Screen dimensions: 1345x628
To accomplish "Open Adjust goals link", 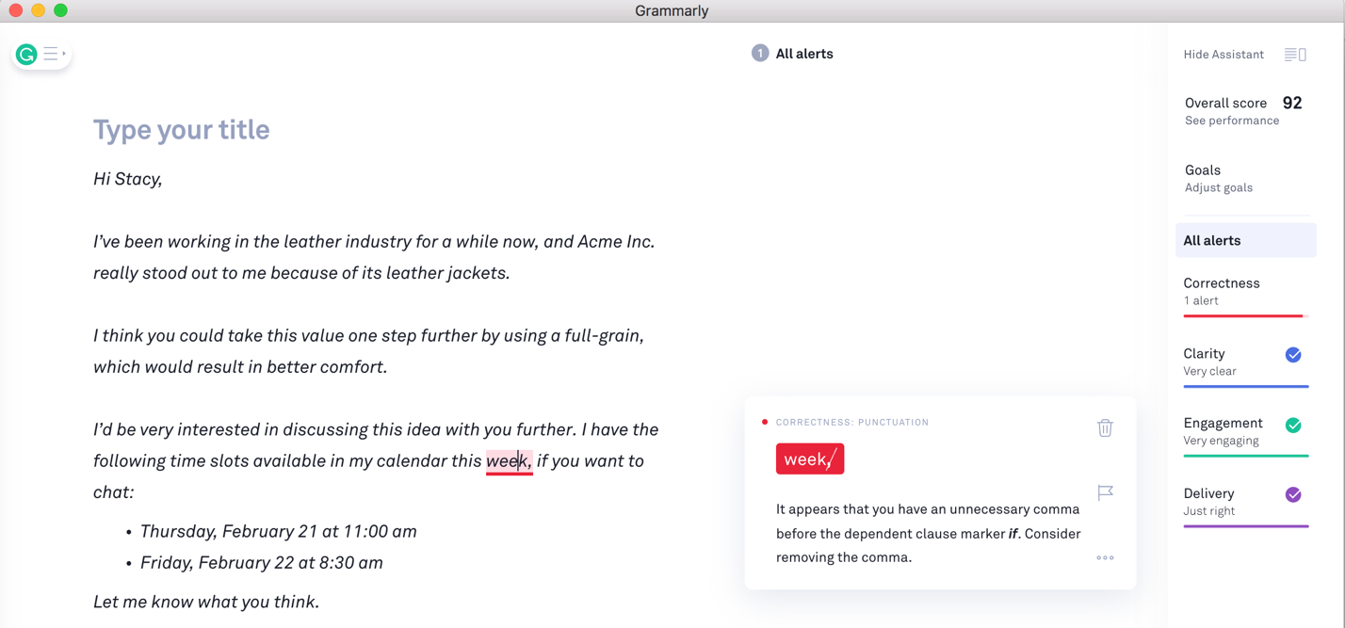I will click(x=1219, y=187).
